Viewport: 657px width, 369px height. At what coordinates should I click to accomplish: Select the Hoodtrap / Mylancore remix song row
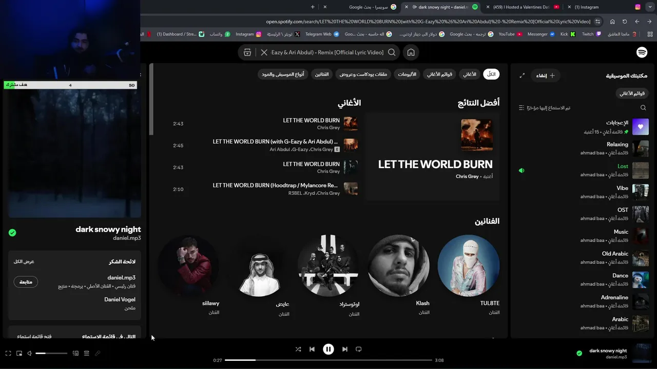coord(265,189)
